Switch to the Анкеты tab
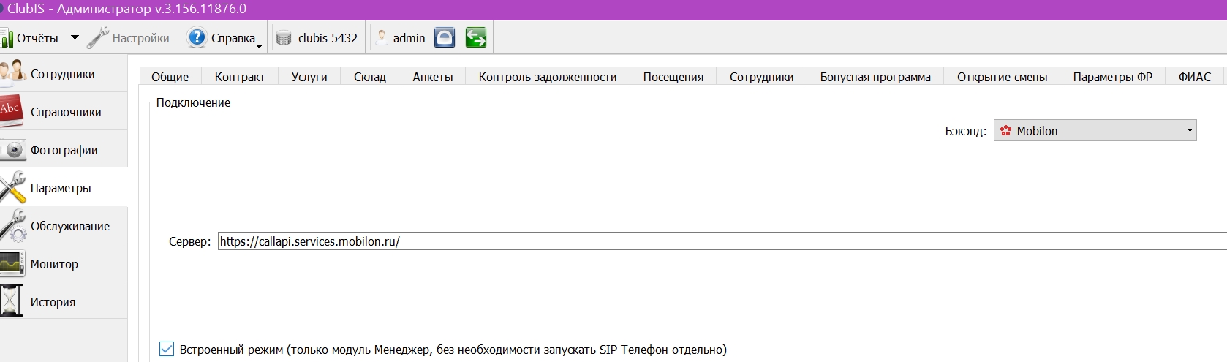 pyautogui.click(x=433, y=77)
